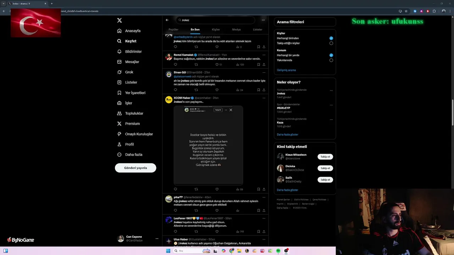Bookmark this page with star icon
Viewport: 454px width, 255px height.
(406, 11)
